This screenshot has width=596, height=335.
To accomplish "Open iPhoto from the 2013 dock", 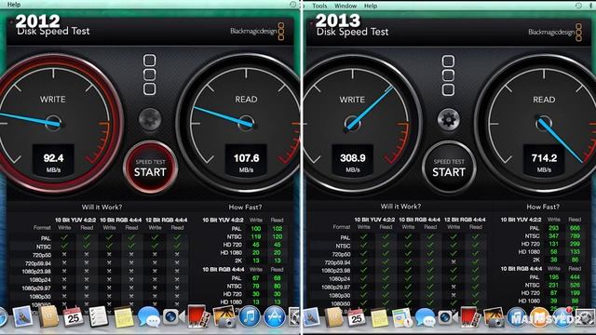I will pyautogui.click(x=494, y=317).
